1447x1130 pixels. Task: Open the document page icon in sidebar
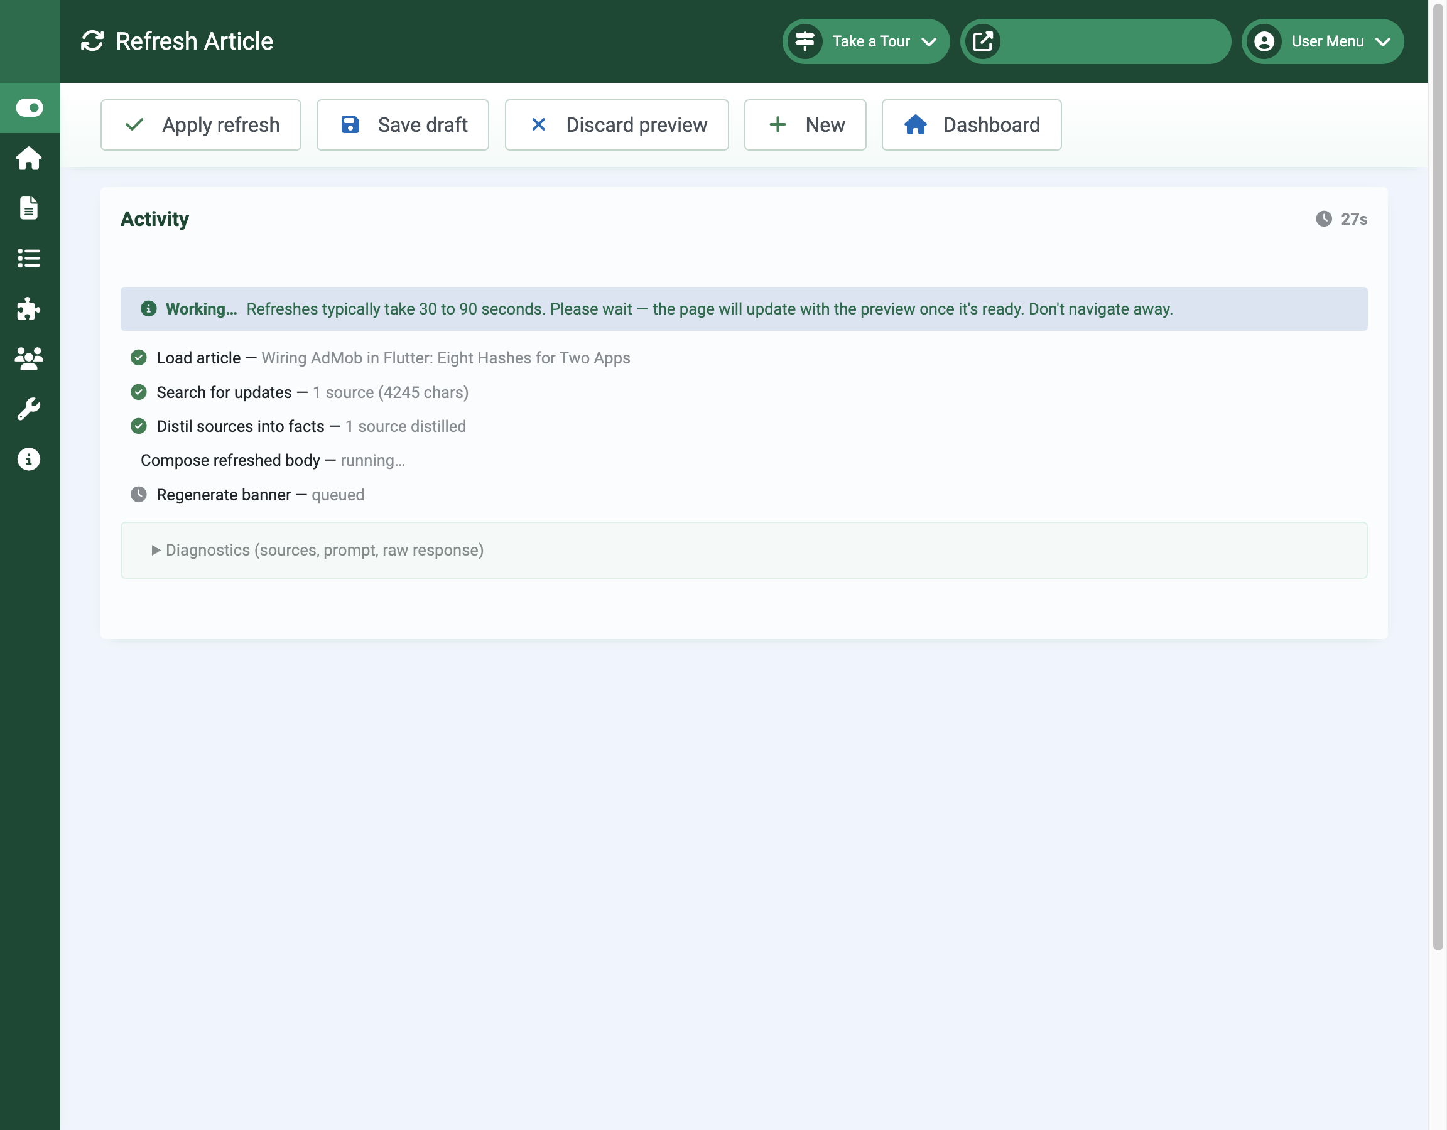click(29, 208)
